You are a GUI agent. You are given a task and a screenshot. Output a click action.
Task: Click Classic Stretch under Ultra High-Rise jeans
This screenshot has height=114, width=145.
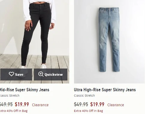(x=84, y=95)
